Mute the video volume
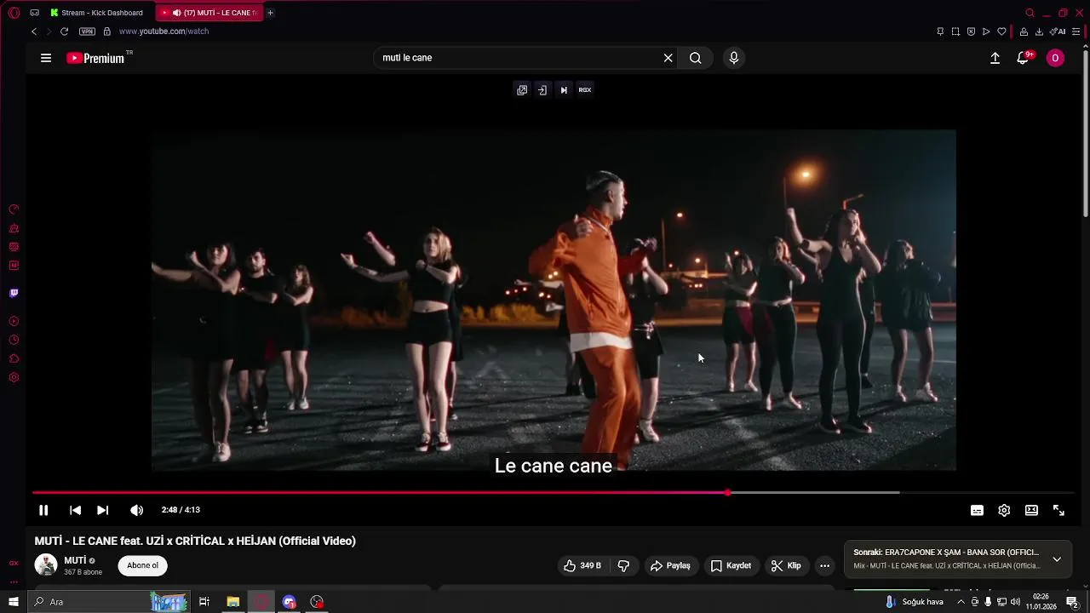This screenshot has width=1090, height=613. pos(136,510)
